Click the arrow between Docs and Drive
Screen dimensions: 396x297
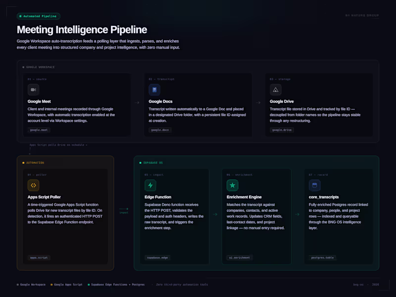[258, 103]
